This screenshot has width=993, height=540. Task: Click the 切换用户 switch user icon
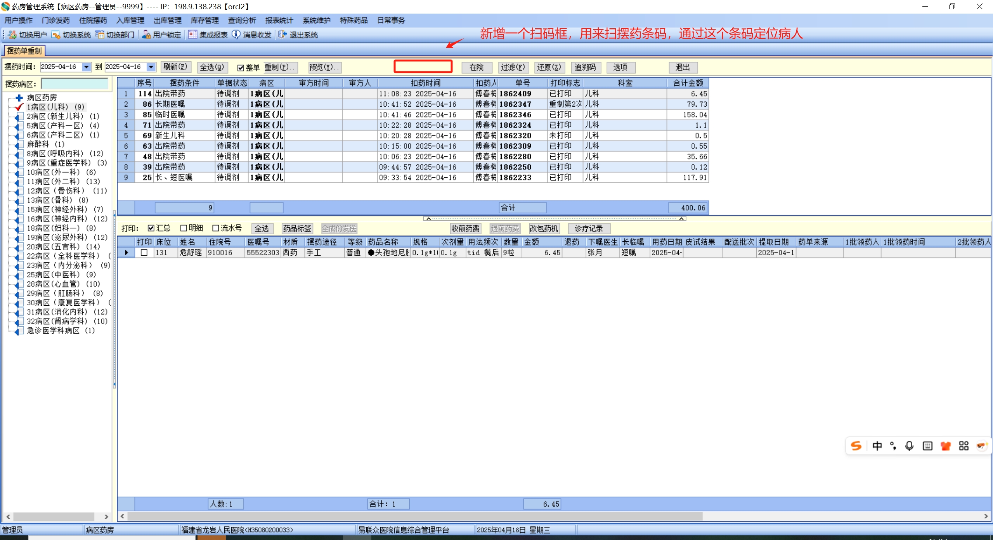(x=12, y=35)
